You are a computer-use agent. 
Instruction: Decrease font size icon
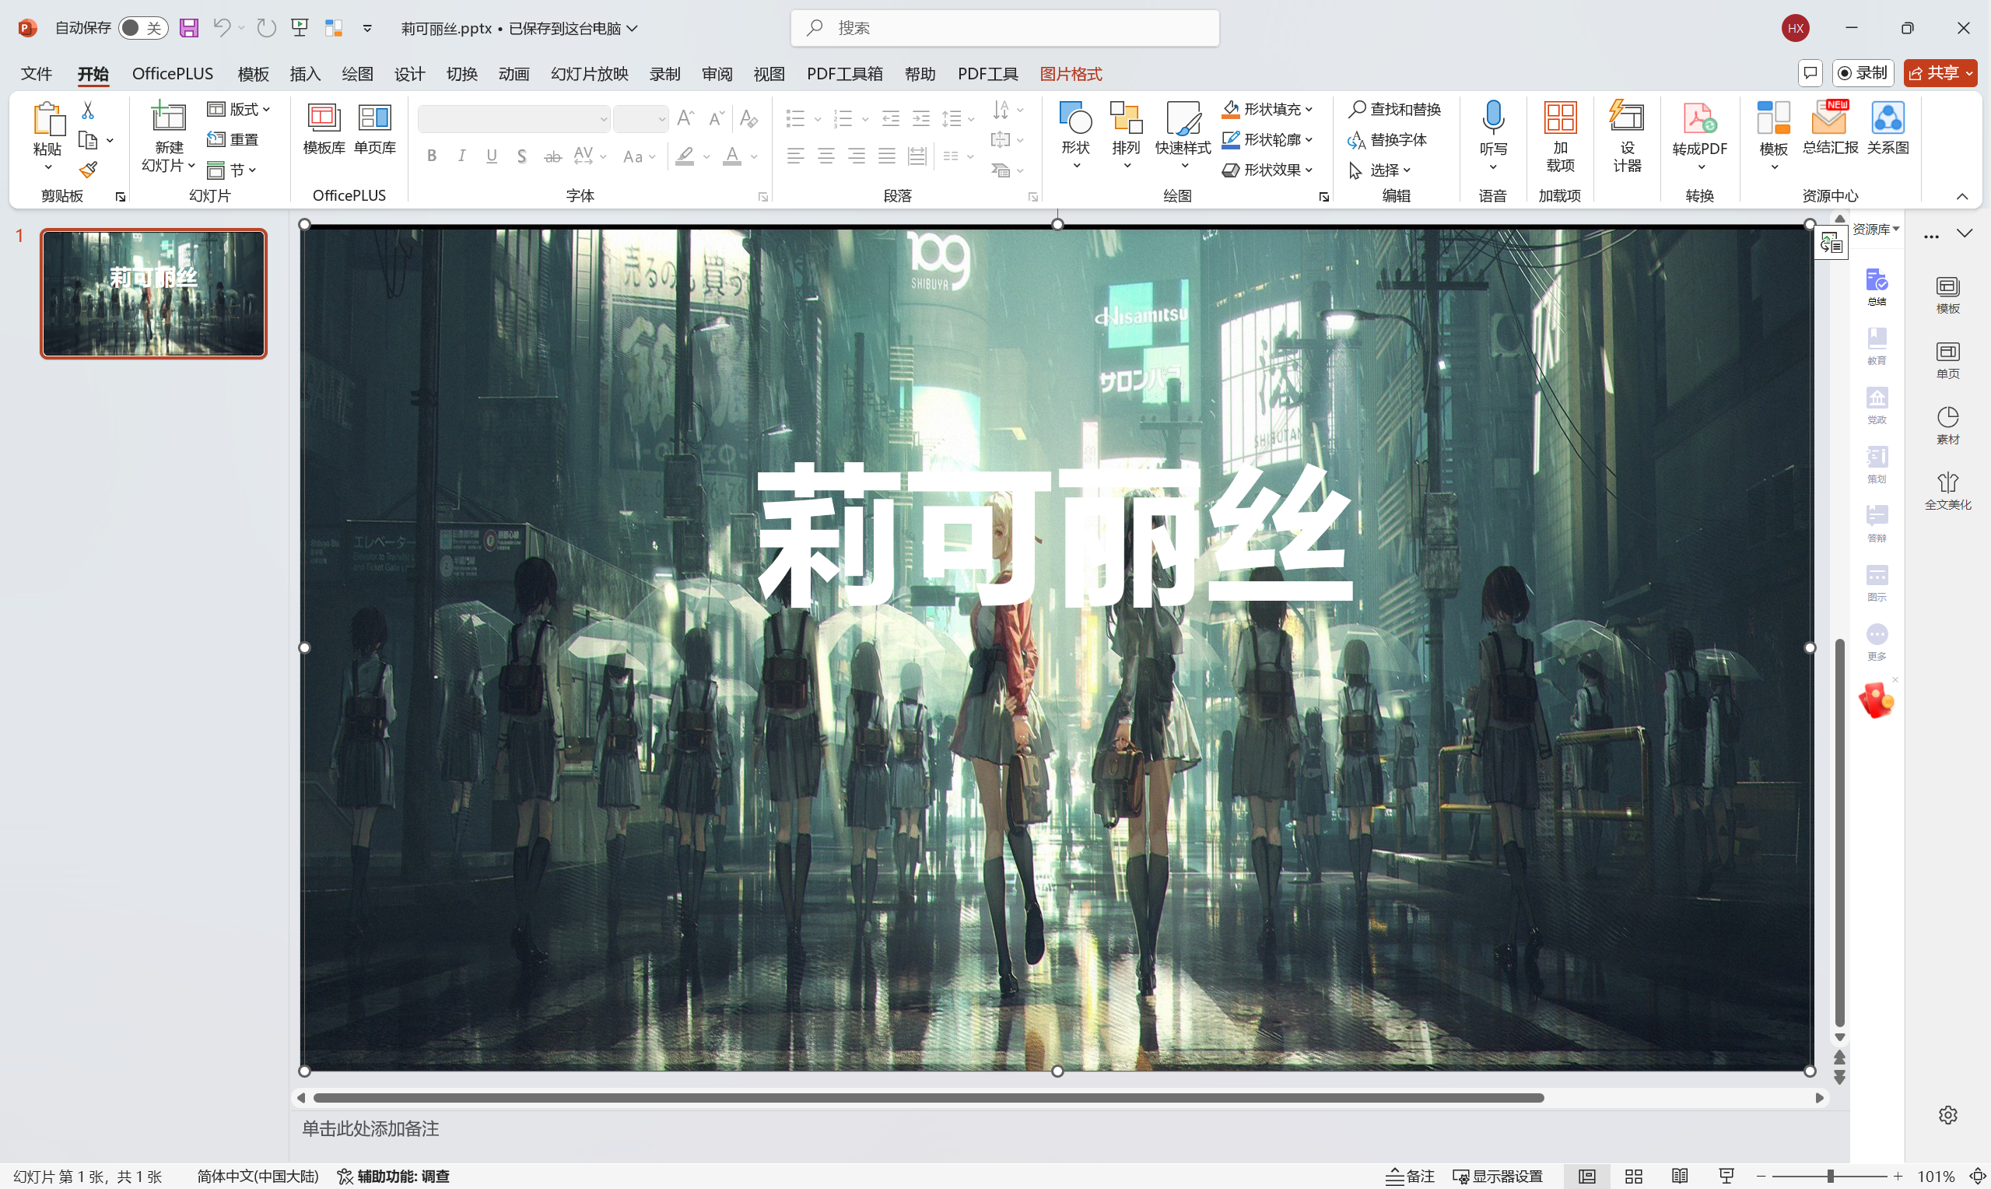pos(717,118)
